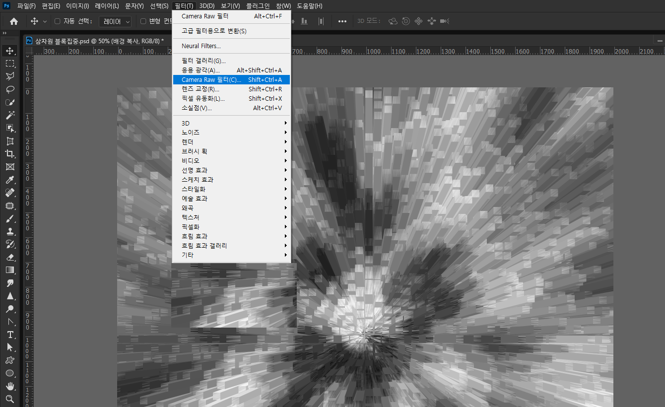Select the Hand tool
This screenshot has height=407, width=665.
10,386
